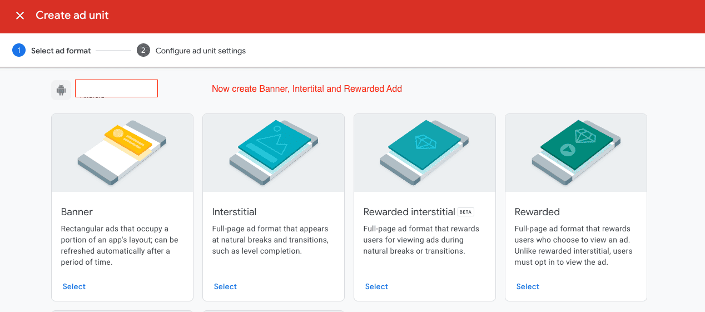The height and width of the screenshot is (312, 705).
Task: Close the Create ad unit dialog
Action: coord(20,16)
